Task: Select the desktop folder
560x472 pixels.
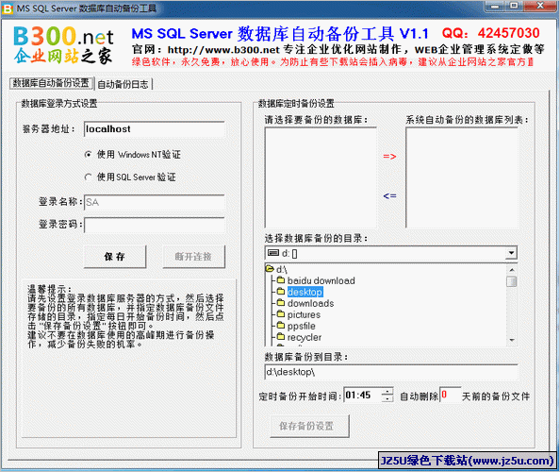Action: 305,292
